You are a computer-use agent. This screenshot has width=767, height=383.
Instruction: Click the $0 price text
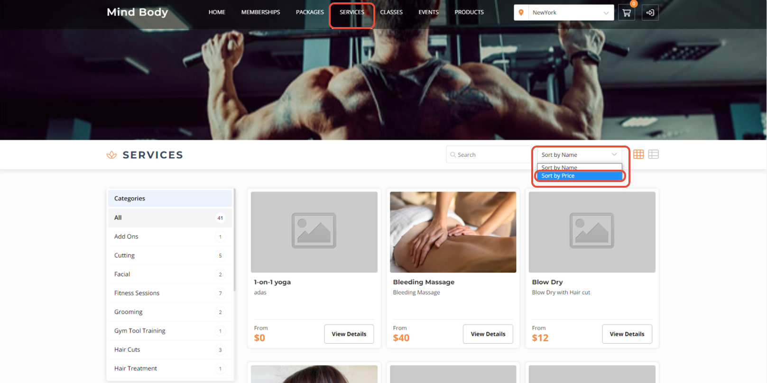(259, 338)
